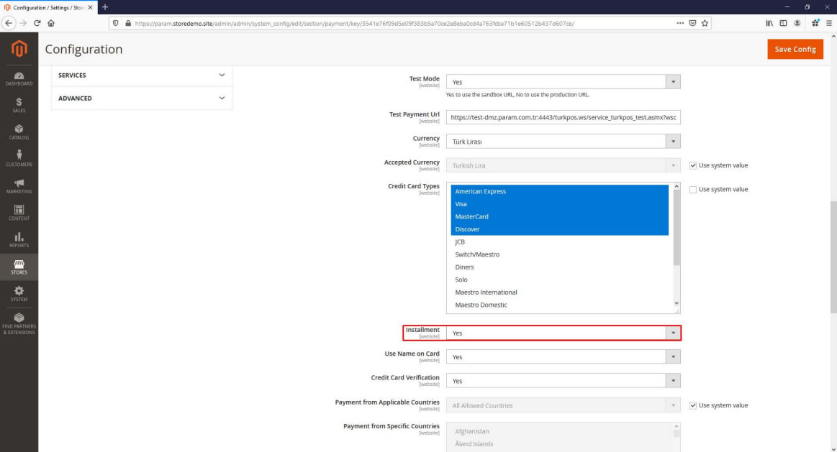Save page to Pocket icon

(x=692, y=23)
